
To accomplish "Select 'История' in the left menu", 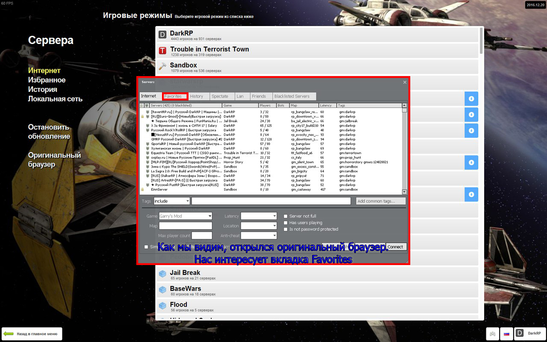I will pyautogui.click(x=43, y=89).
